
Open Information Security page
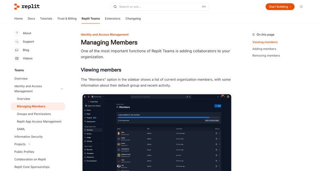(x=28, y=137)
